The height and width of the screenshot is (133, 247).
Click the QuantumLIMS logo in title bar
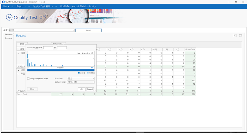coord(3,2)
